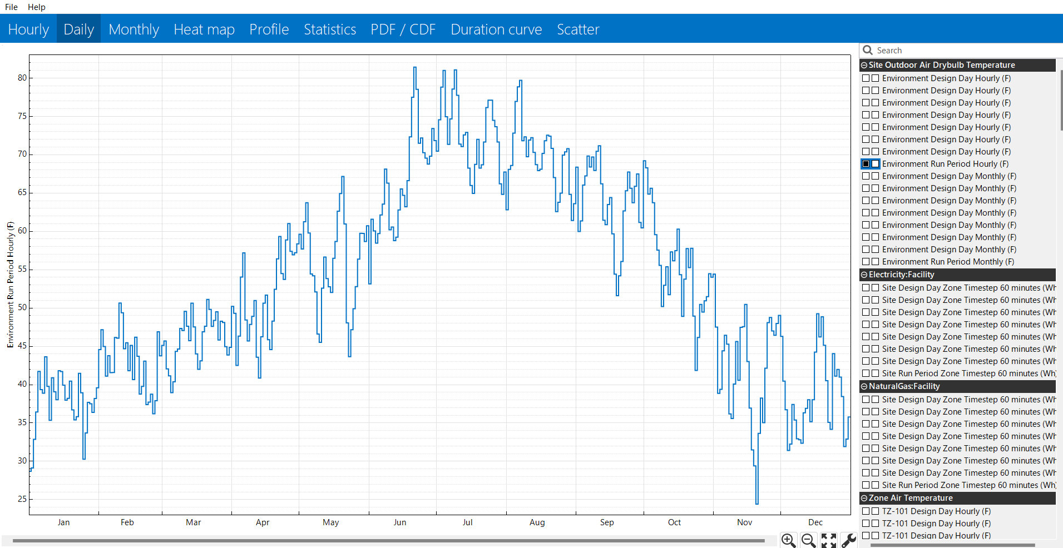This screenshot has width=1063, height=548.
Task: Switch to the Statistics tab
Action: tap(330, 29)
